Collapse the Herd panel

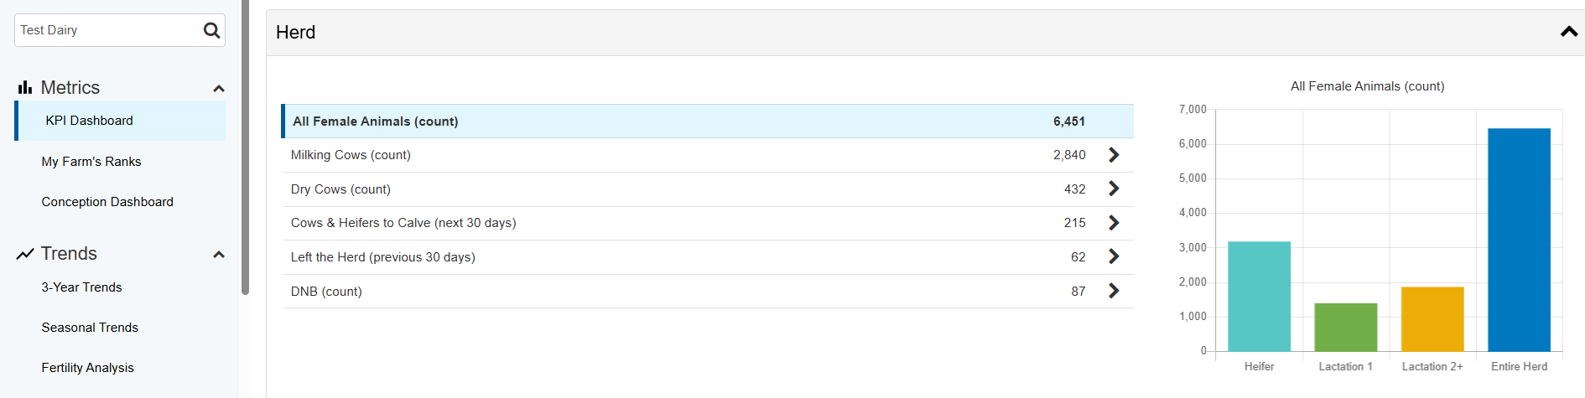1569,32
